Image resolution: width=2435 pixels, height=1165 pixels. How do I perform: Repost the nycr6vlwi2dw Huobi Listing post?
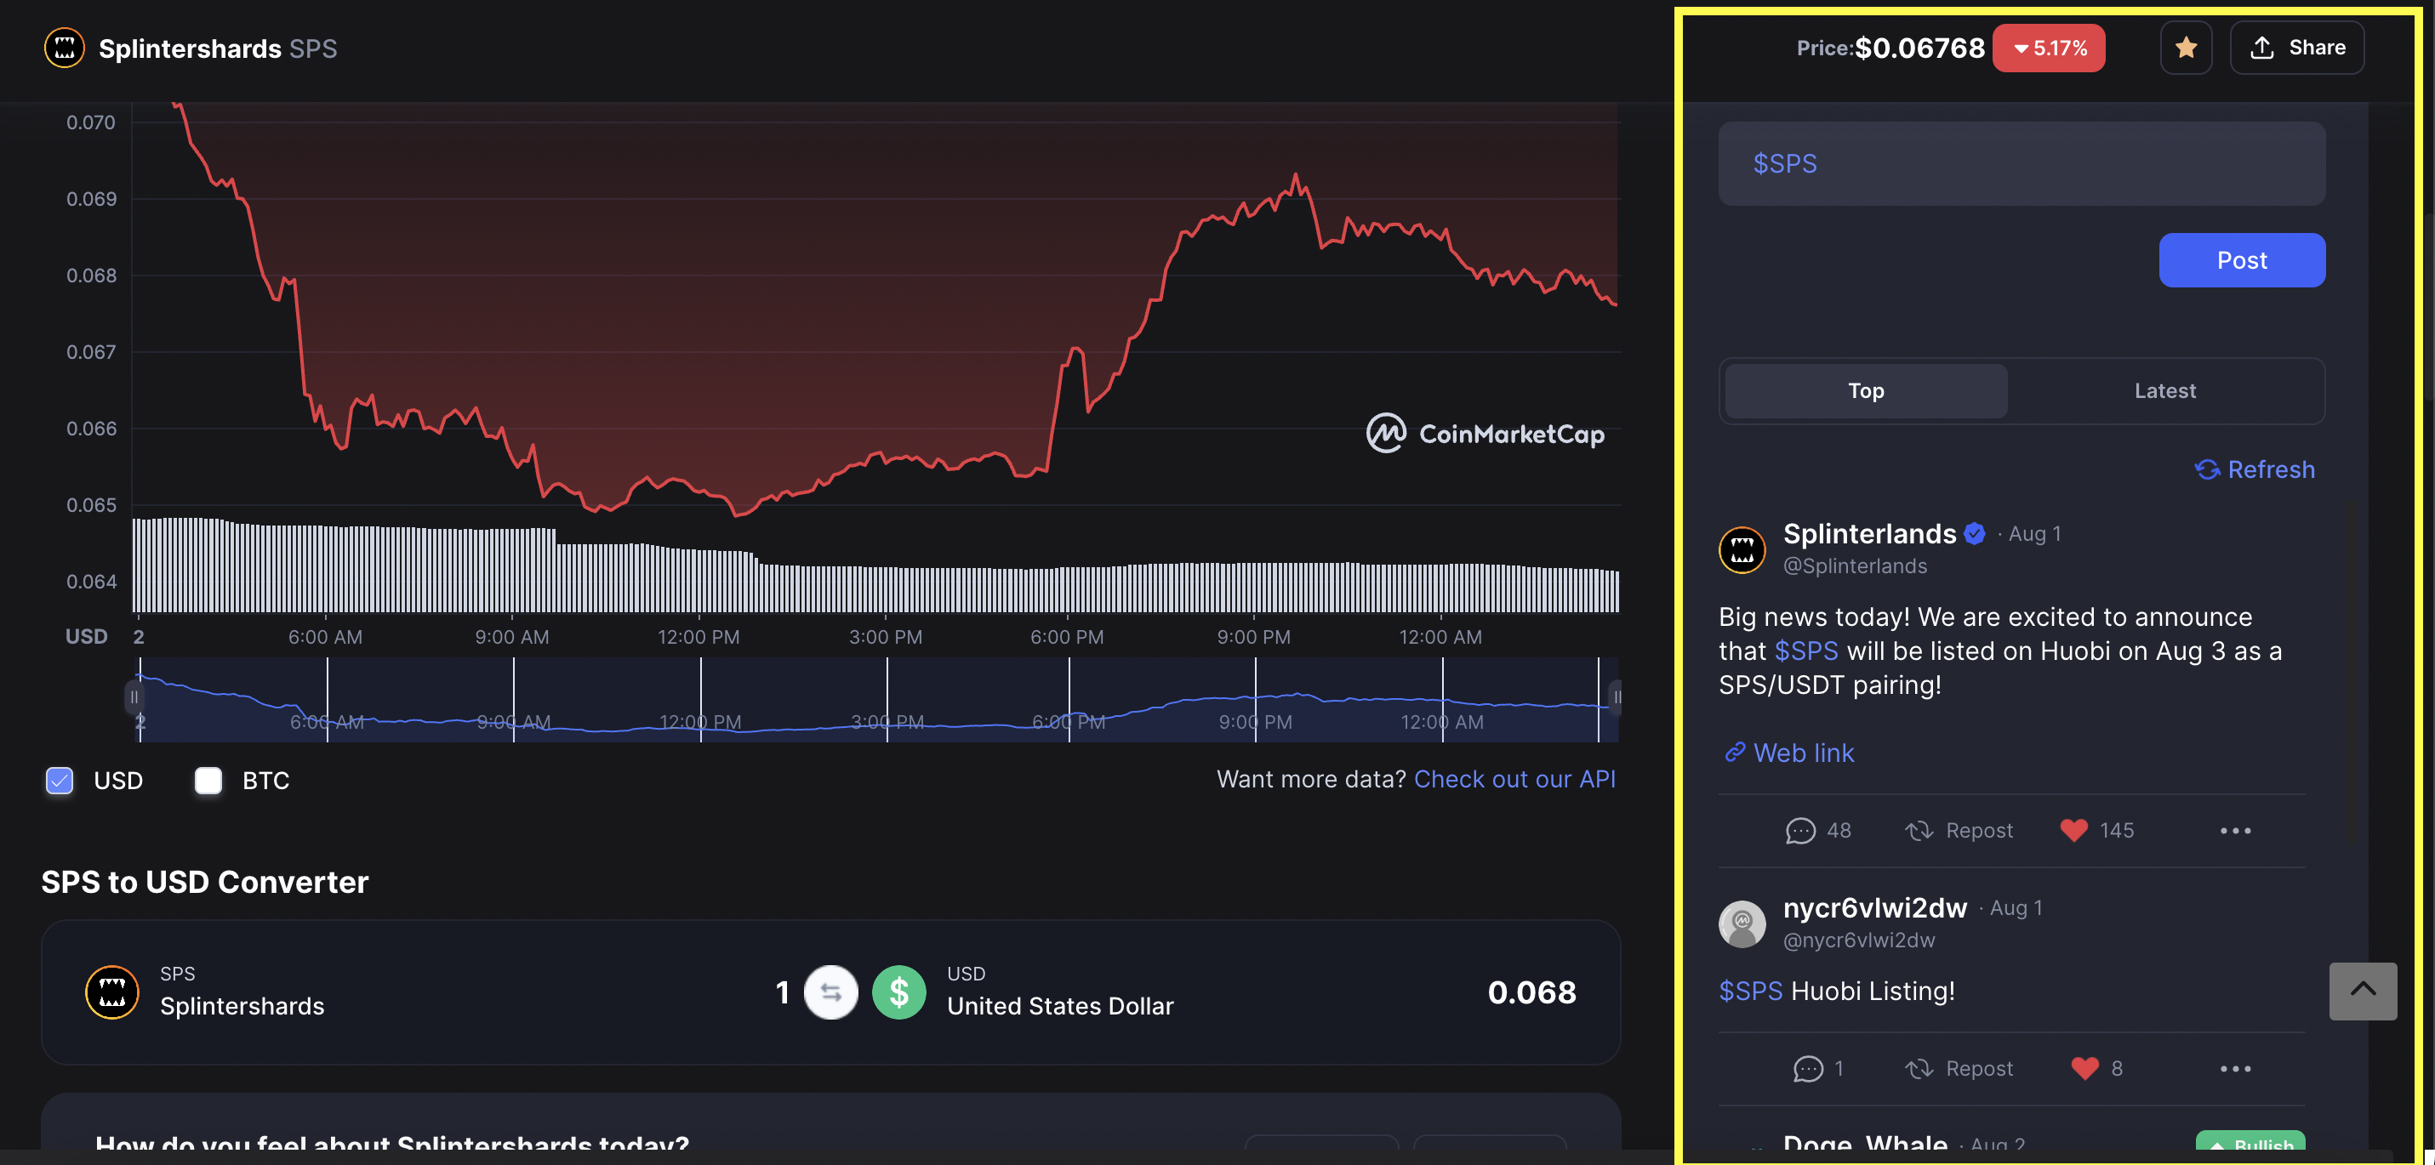pos(1959,1068)
